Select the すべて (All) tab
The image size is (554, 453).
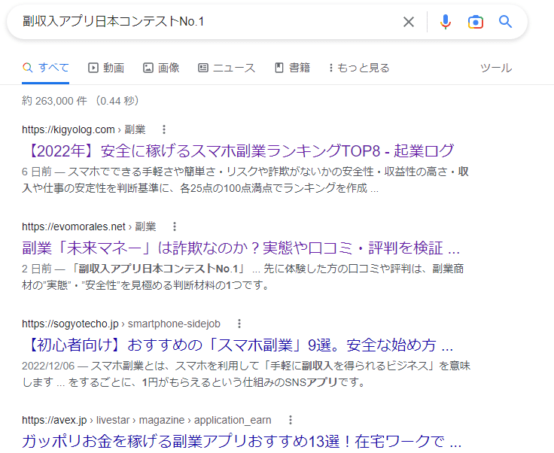click(x=46, y=68)
